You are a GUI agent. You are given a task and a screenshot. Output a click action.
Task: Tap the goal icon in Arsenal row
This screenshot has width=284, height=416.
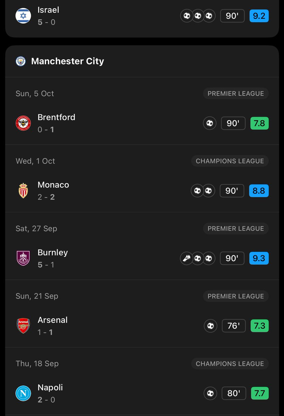(210, 326)
